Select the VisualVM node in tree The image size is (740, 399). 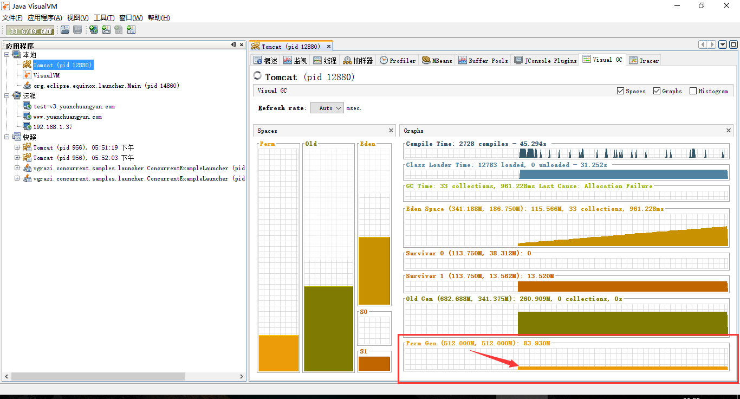coord(46,75)
